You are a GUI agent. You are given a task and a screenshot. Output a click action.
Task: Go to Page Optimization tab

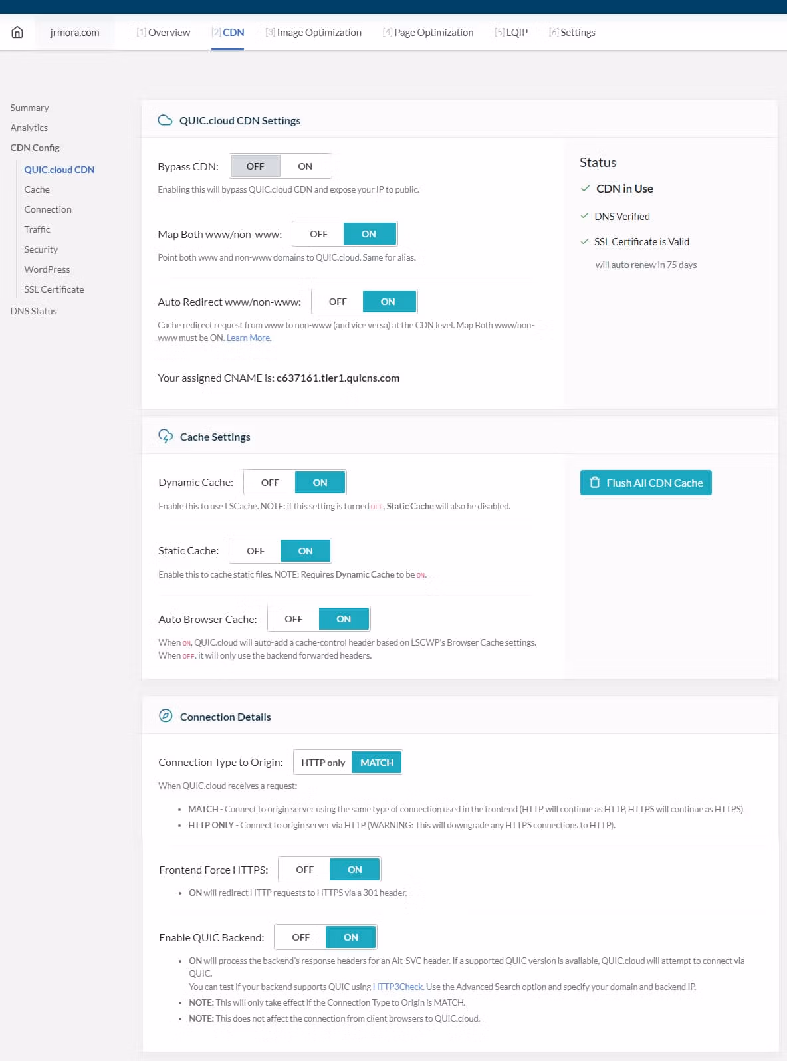(x=428, y=32)
